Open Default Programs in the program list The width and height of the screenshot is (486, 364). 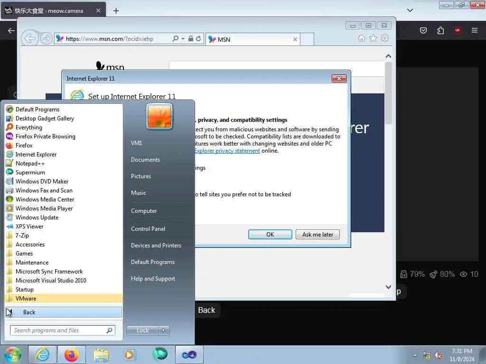point(37,109)
